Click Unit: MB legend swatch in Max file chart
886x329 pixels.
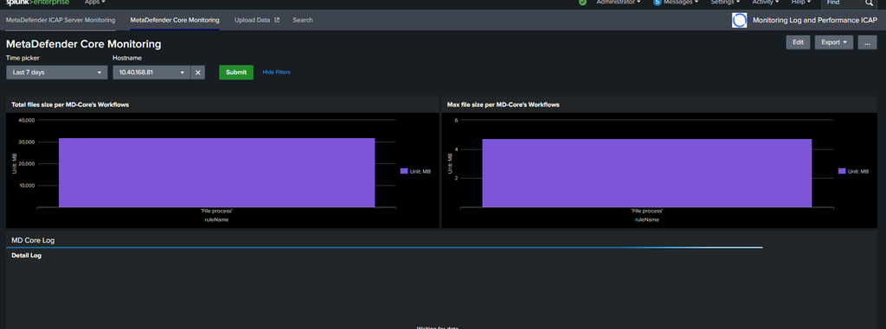[842, 171]
